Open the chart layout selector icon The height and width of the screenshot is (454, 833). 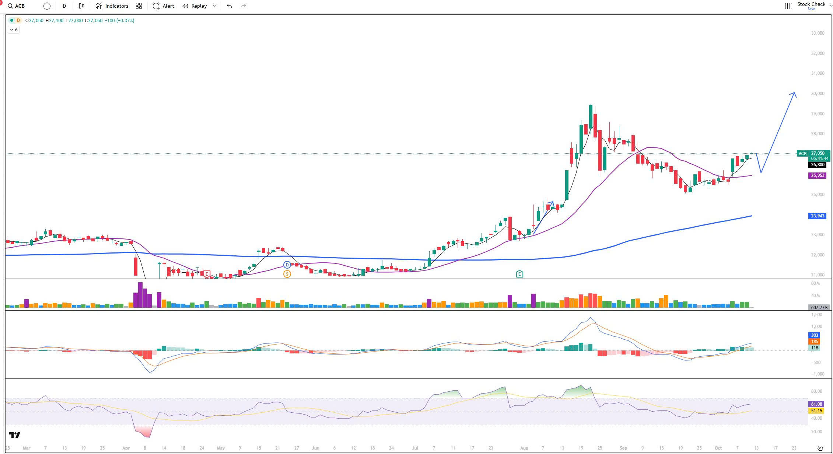(x=788, y=6)
